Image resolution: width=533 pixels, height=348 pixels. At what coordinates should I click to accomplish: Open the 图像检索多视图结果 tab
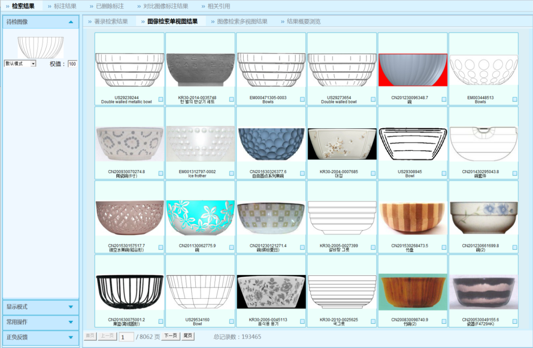pos(242,21)
